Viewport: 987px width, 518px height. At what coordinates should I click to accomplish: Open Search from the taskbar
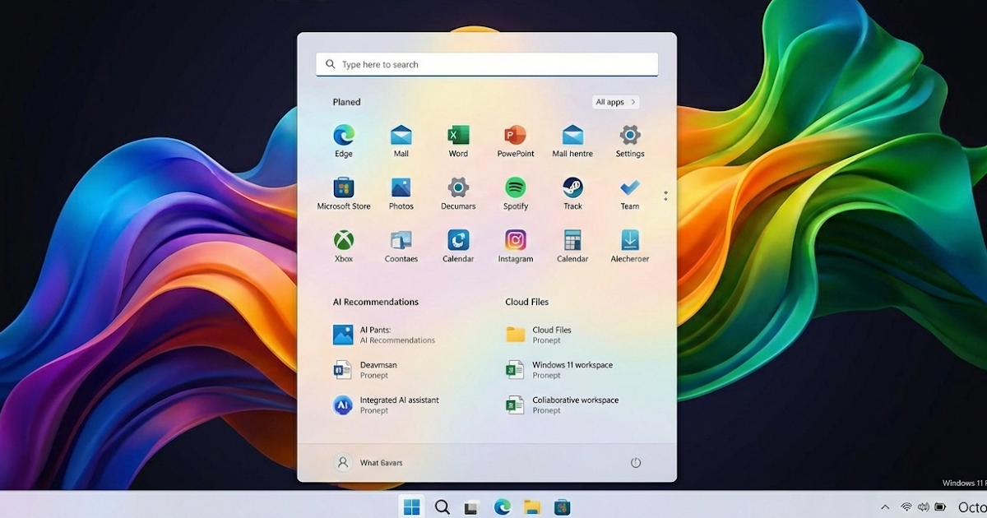coord(443,506)
